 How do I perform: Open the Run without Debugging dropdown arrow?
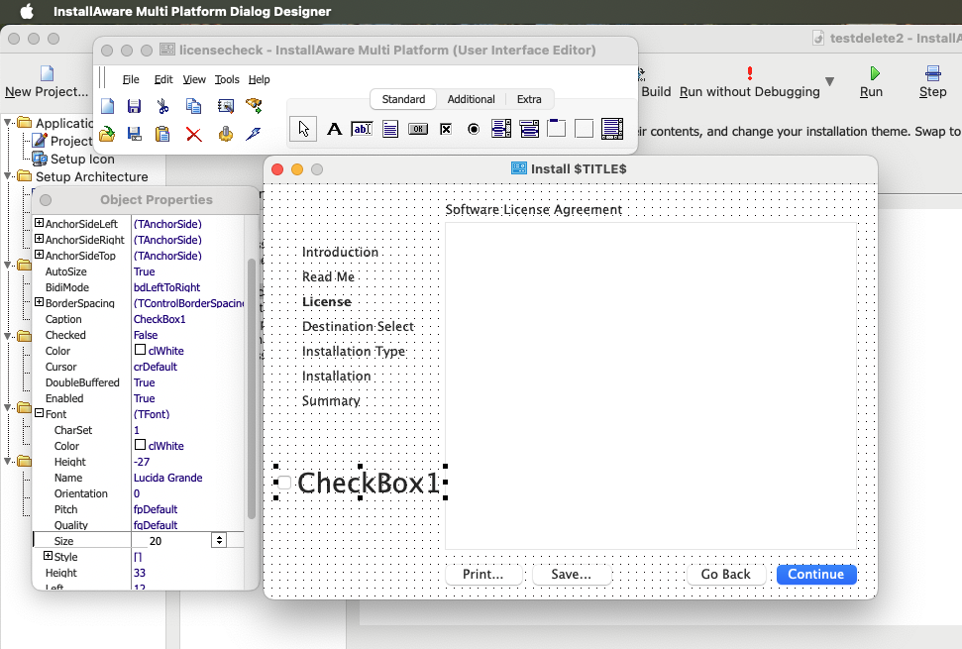829,81
